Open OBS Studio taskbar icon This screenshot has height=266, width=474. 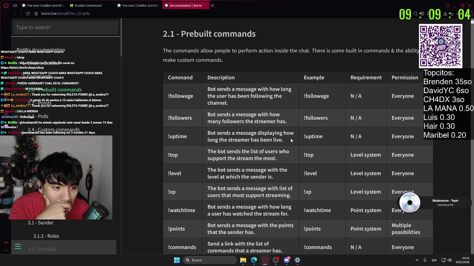[276, 260]
